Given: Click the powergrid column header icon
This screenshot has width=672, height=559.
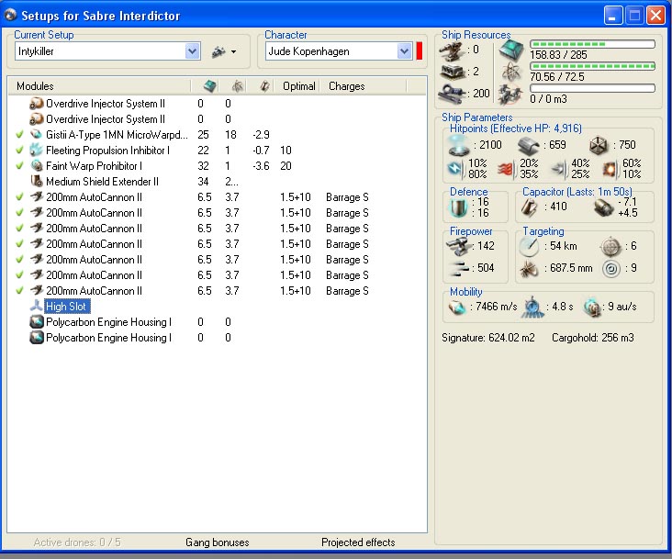Looking at the screenshot, I should pos(238,86).
